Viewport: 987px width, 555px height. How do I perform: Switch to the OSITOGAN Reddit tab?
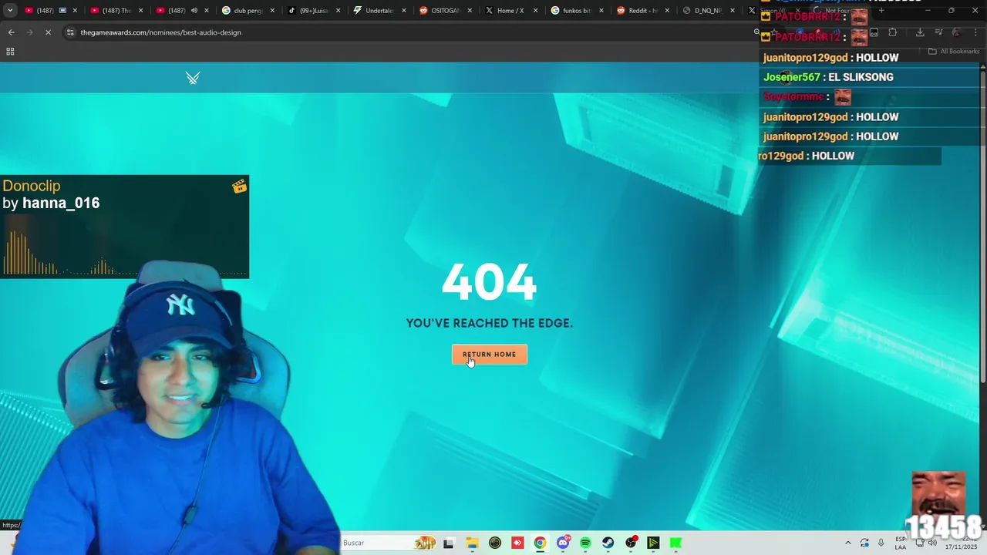(x=445, y=11)
